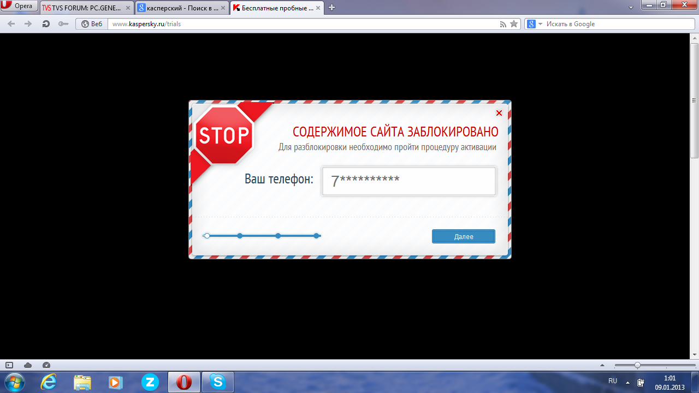Click the bookmark star in address bar

coord(513,24)
